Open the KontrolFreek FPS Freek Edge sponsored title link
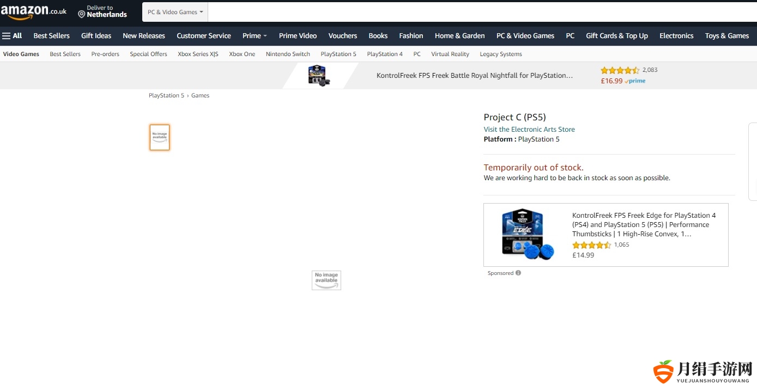757x386 pixels. (x=644, y=225)
